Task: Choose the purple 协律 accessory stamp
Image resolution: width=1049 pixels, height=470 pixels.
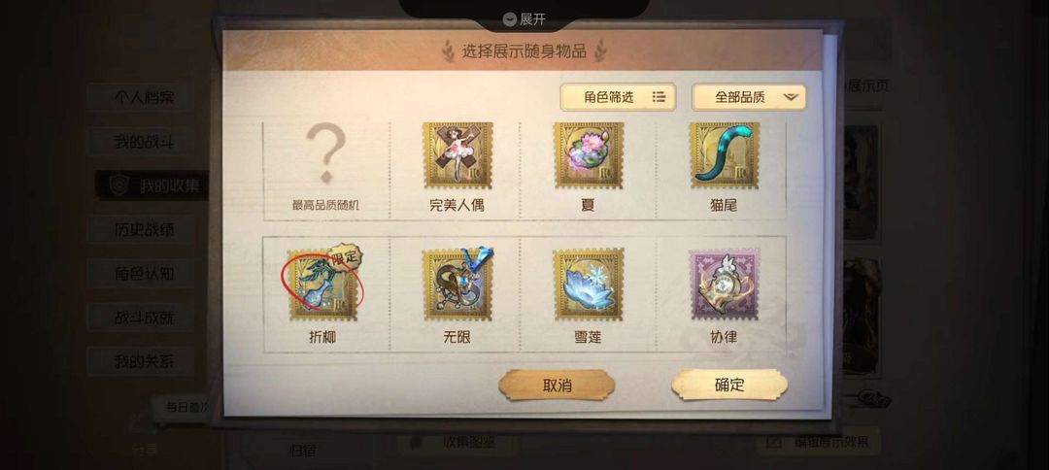Action: 724,285
